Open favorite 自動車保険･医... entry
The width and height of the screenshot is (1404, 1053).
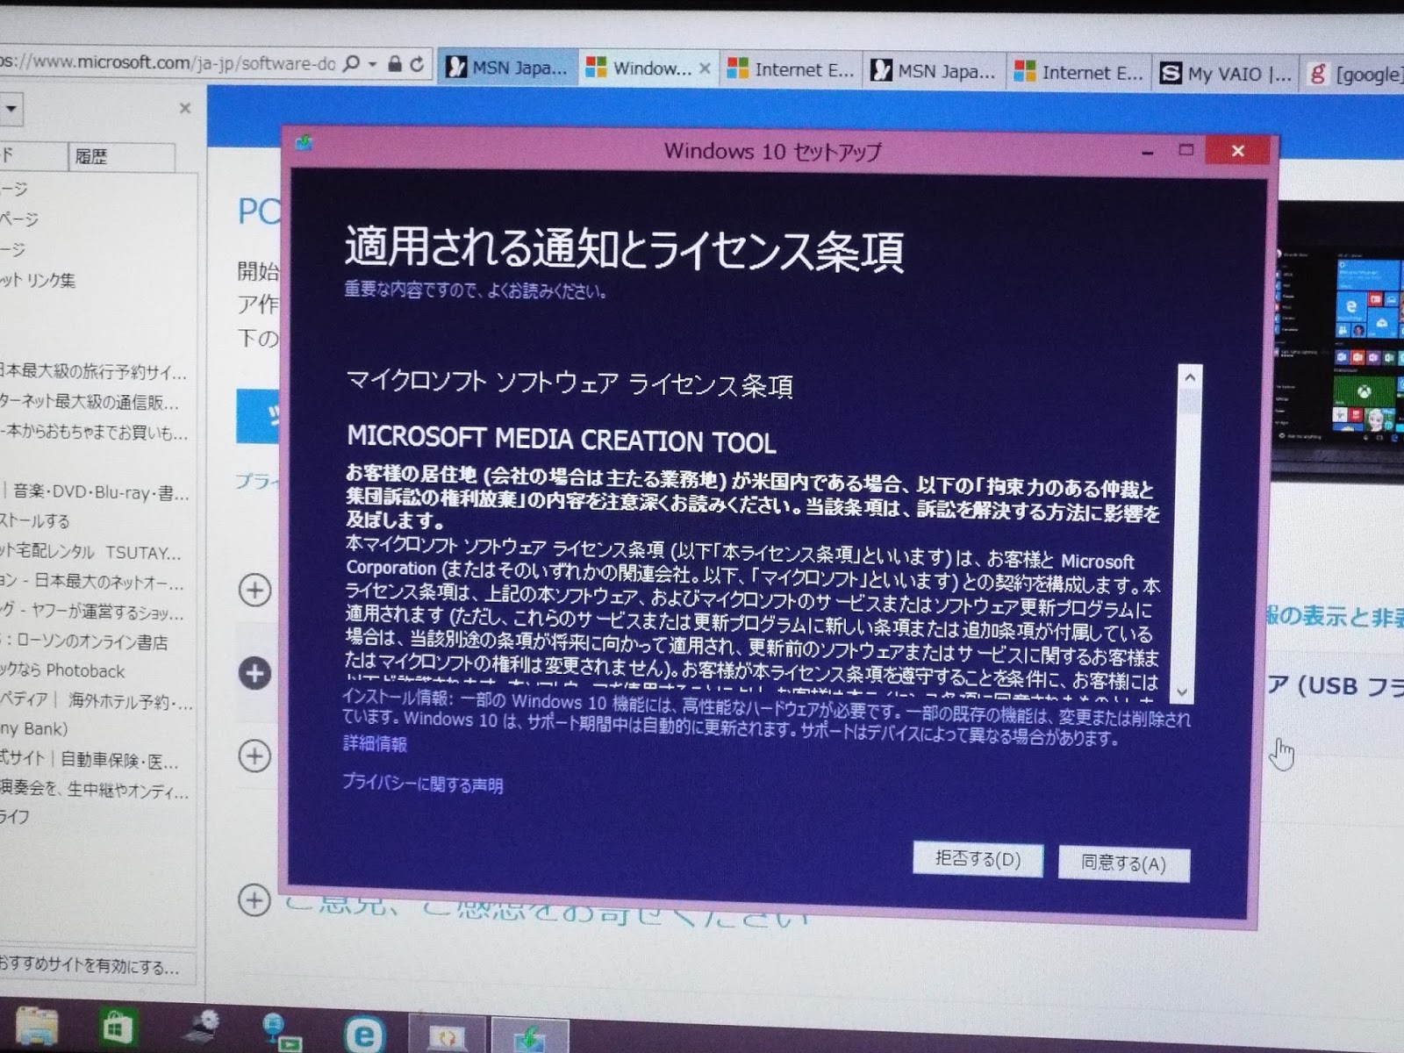coord(90,760)
